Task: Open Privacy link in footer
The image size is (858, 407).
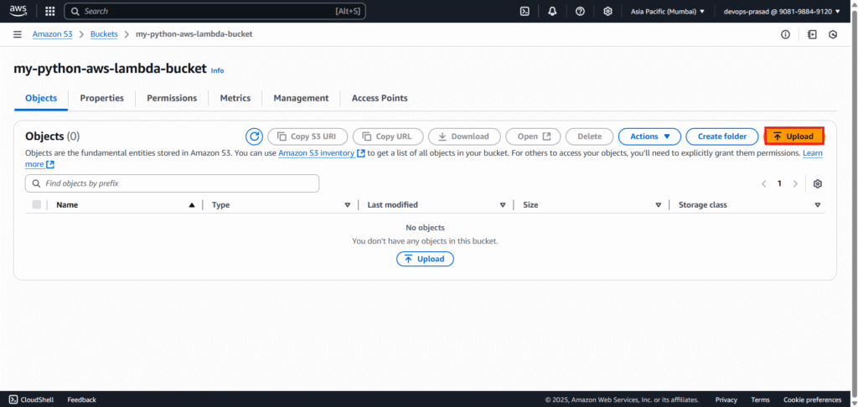Action: click(x=726, y=400)
